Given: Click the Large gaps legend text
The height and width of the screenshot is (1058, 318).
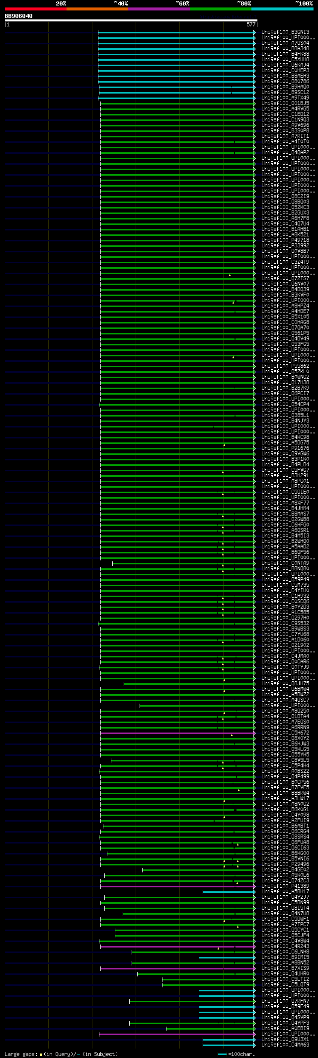Looking at the screenshot, I should pyautogui.click(x=61, y=1054).
